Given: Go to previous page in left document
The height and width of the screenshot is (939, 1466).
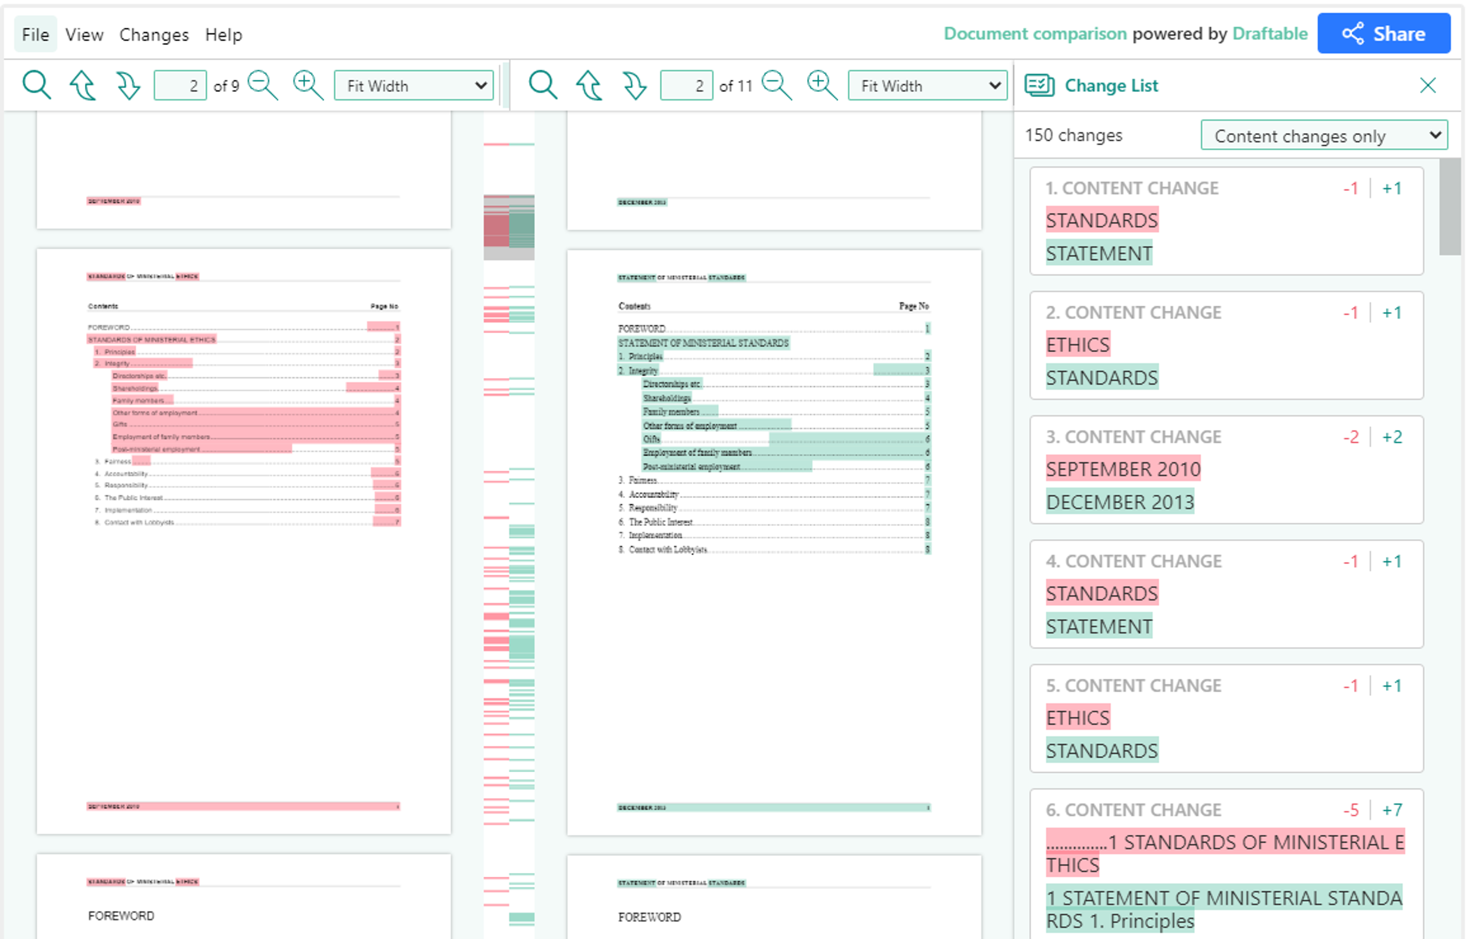Looking at the screenshot, I should [82, 85].
